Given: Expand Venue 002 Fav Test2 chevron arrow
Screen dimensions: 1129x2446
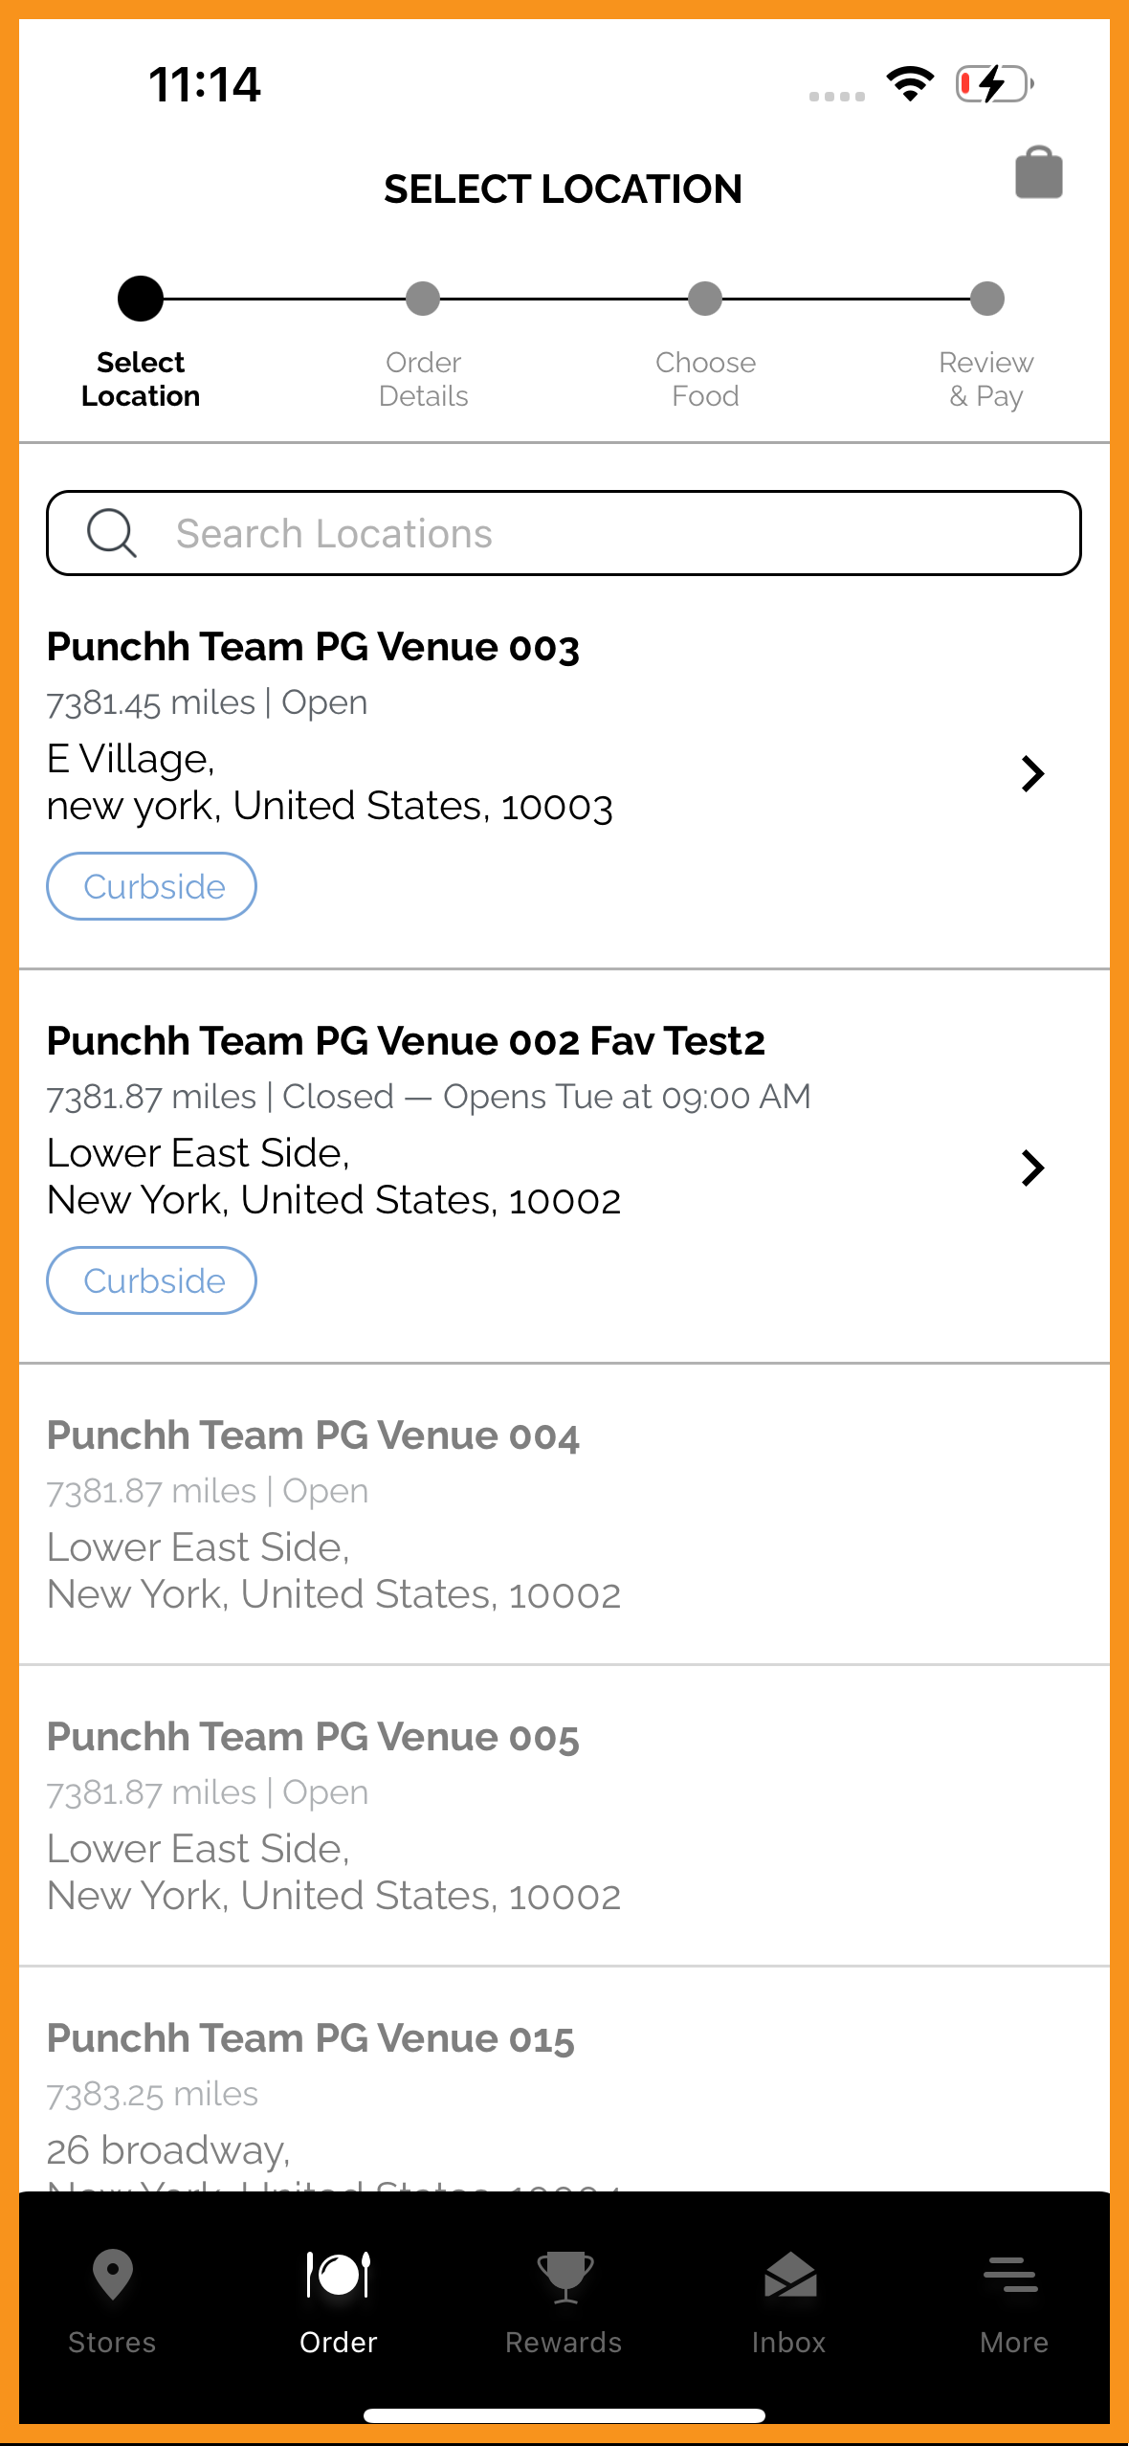Looking at the screenshot, I should point(1032,1167).
